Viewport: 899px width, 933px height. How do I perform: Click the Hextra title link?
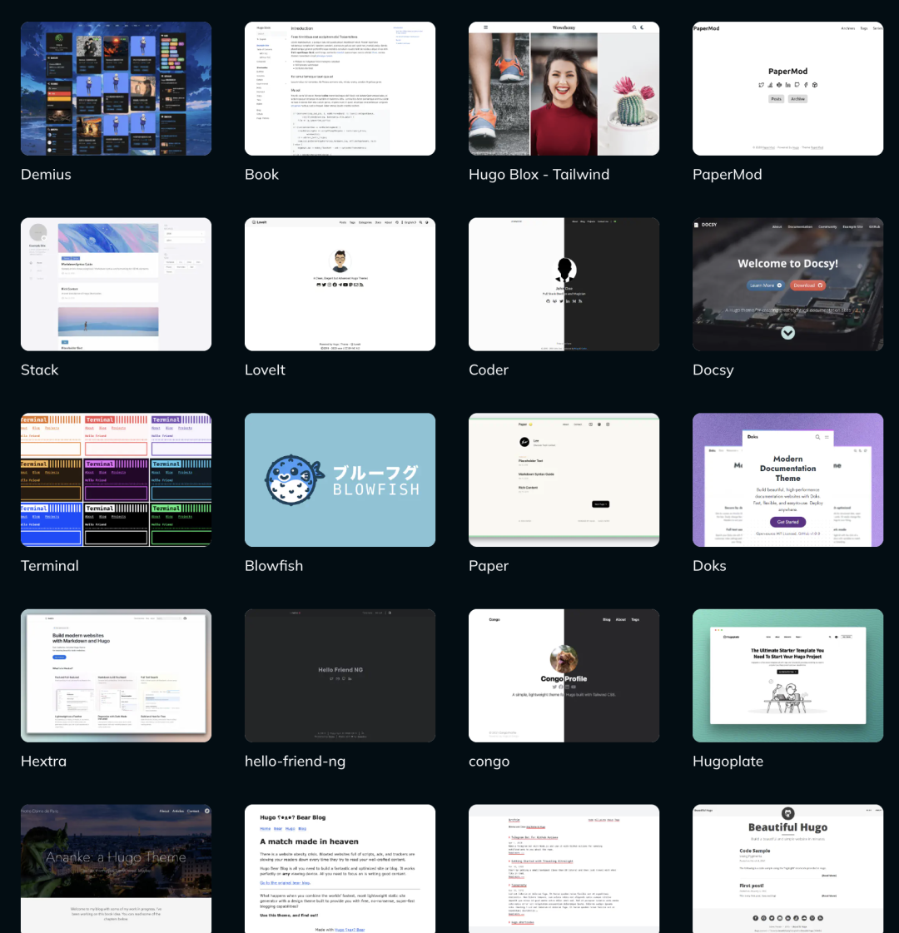pos(43,761)
